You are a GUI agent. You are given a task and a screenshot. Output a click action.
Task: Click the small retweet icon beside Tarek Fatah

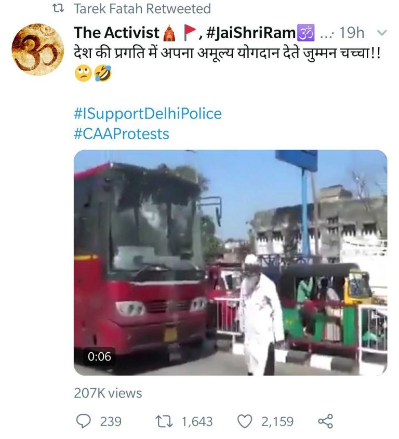pyautogui.click(x=58, y=9)
